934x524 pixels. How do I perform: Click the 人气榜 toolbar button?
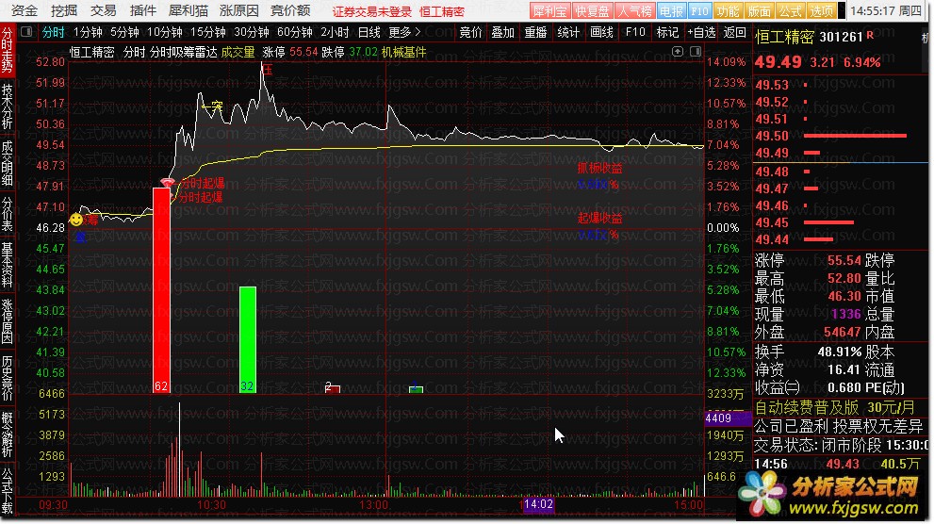(x=633, y=11)
